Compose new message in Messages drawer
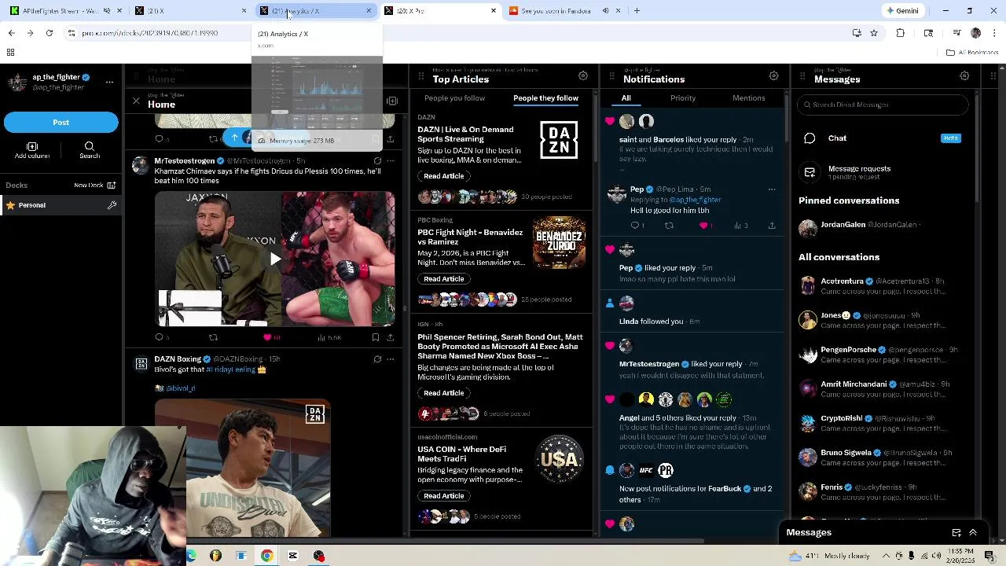 956,533
